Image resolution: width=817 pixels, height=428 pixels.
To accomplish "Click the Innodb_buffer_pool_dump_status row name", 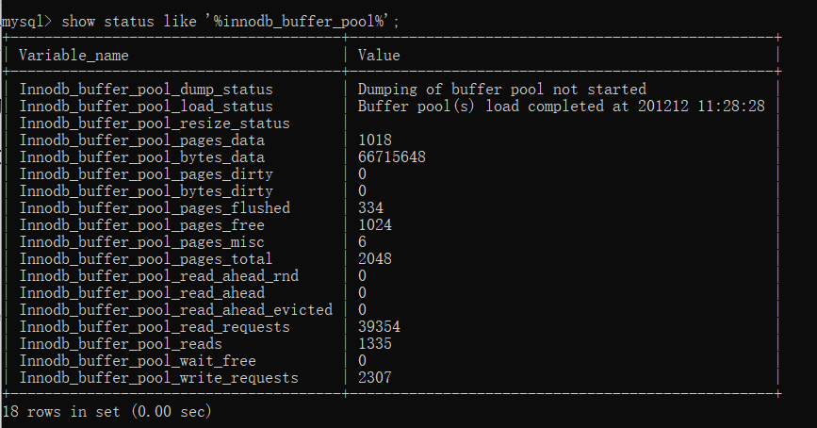I will coord(146,90).
